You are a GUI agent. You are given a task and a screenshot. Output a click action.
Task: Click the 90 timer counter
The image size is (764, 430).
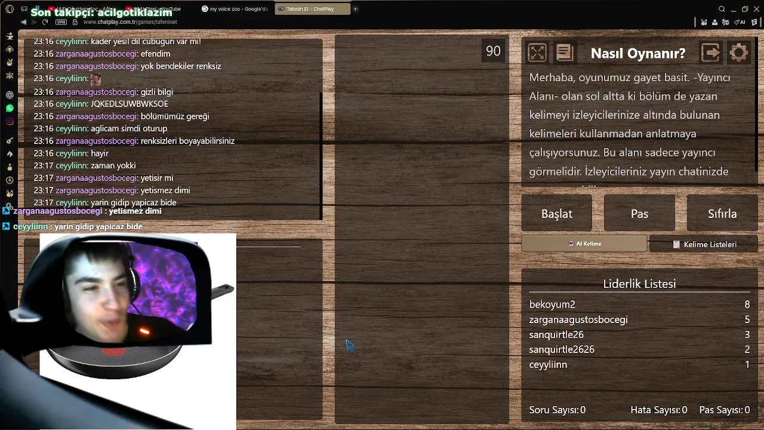(493, 51)
